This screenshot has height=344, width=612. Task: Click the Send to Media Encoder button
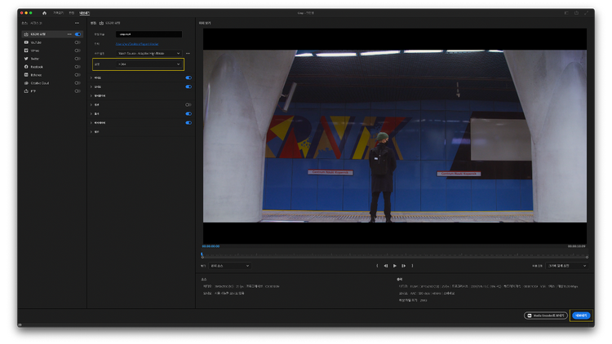[545, 315]
